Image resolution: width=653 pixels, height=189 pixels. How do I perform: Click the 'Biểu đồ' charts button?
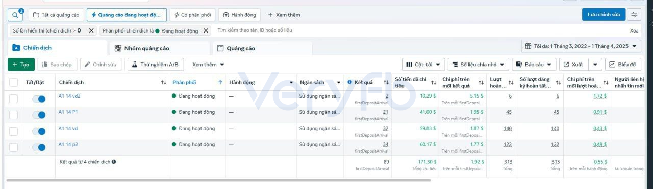623,65
